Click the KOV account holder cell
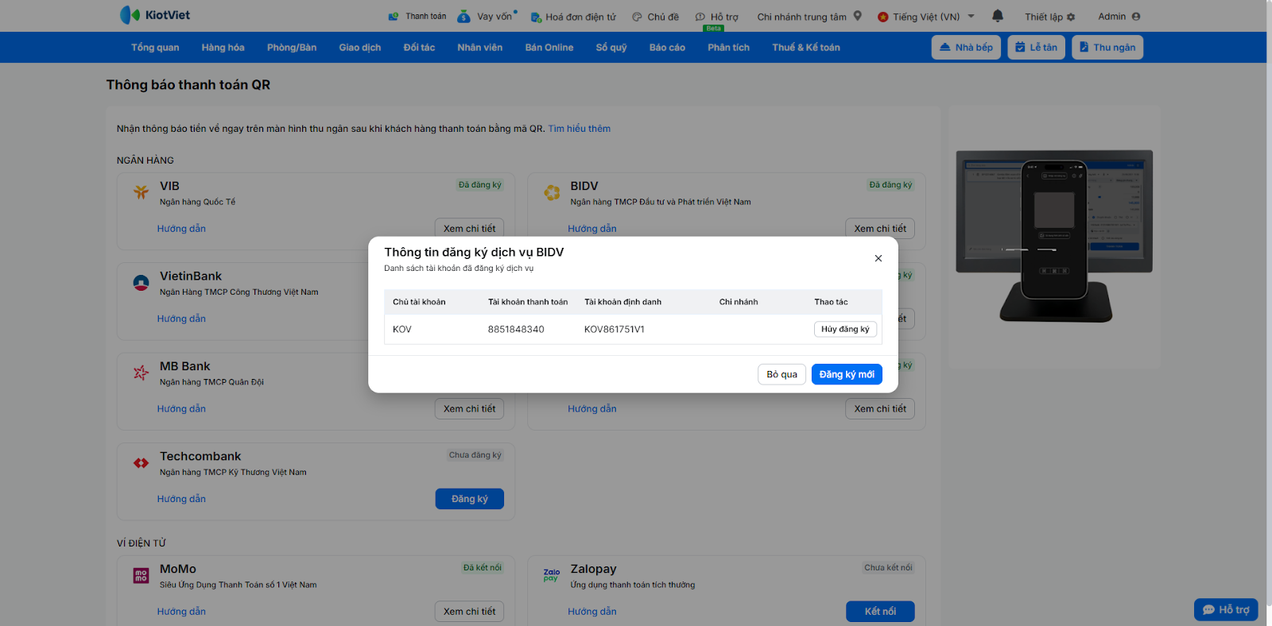Image resolution: width=1272 pixels, height=626 pixels. coord(402,330)
